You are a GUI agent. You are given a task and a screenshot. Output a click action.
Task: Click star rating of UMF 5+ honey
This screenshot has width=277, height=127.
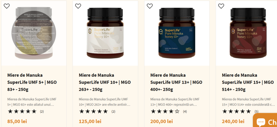pos(26,111)
